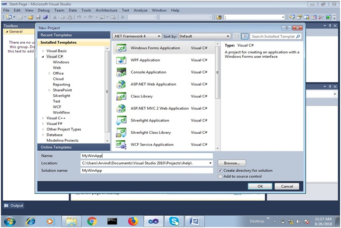
Task: Click the WCF Service Application template icon
Action: pyautogui.click(x=121, y=144)
